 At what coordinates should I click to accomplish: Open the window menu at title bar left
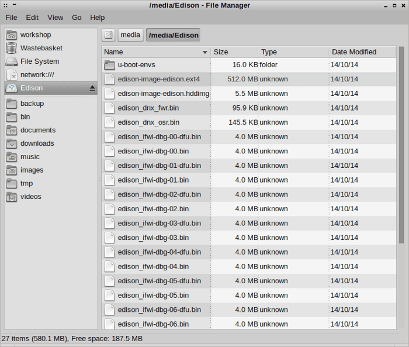point(5,5)
